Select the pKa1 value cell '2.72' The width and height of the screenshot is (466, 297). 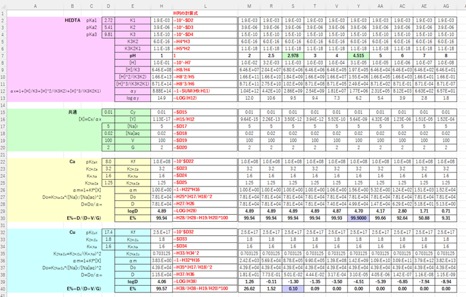(108, 20)
